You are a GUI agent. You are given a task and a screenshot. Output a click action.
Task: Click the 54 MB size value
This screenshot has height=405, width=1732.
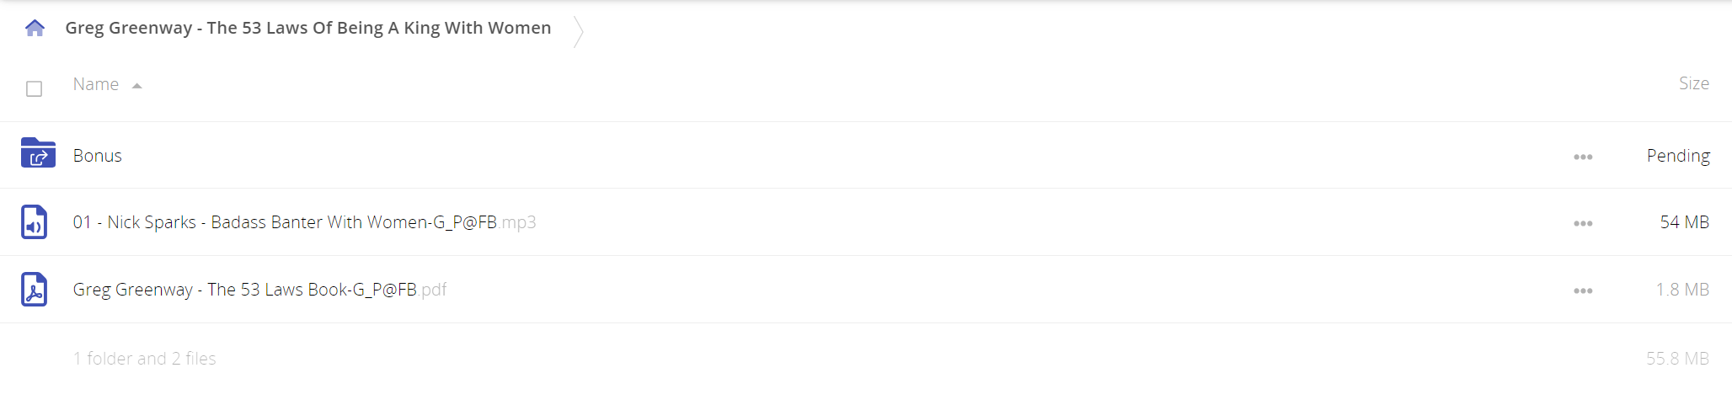tap(1684, 222)
